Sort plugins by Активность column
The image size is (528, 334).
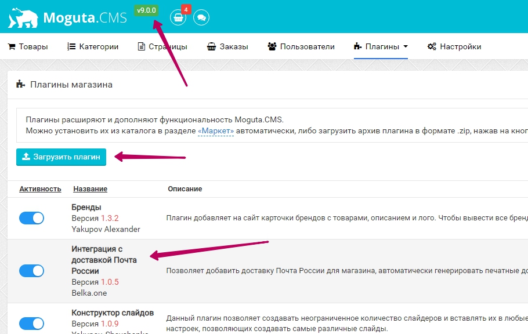tap(40, 189)
